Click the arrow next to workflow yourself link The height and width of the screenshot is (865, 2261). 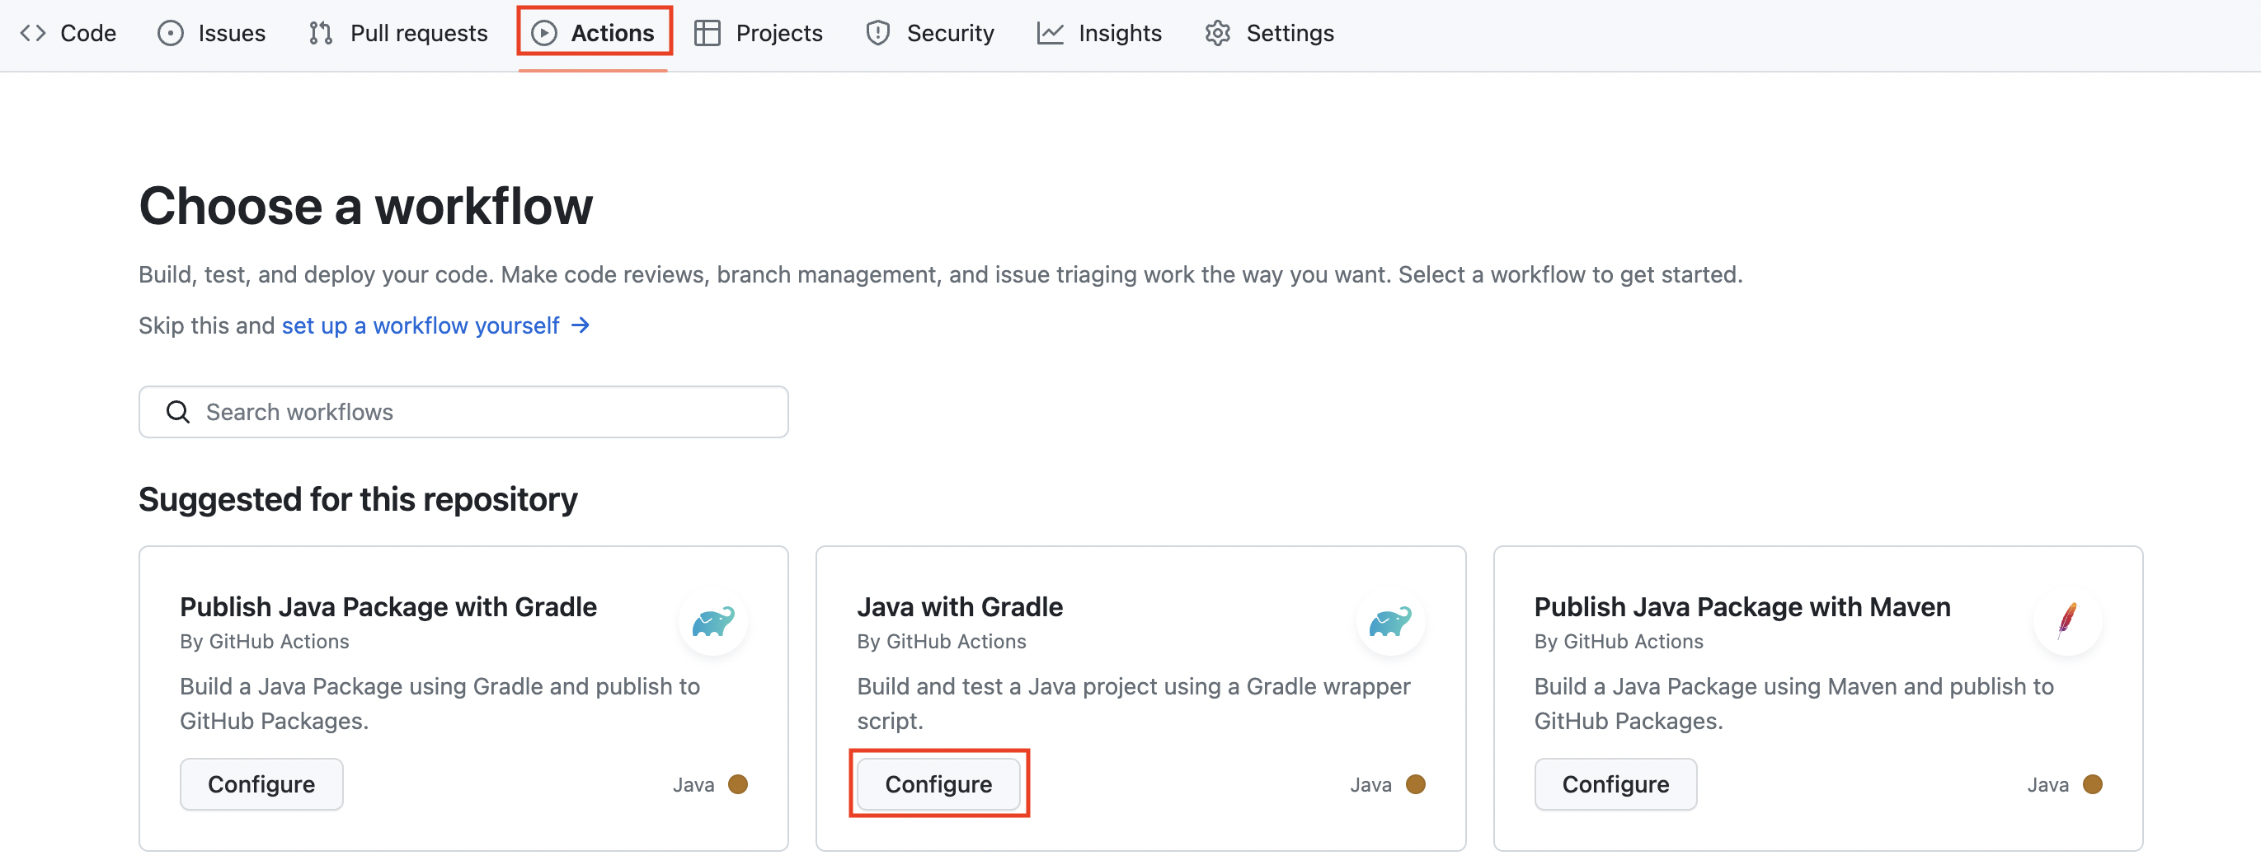[581, 325]
